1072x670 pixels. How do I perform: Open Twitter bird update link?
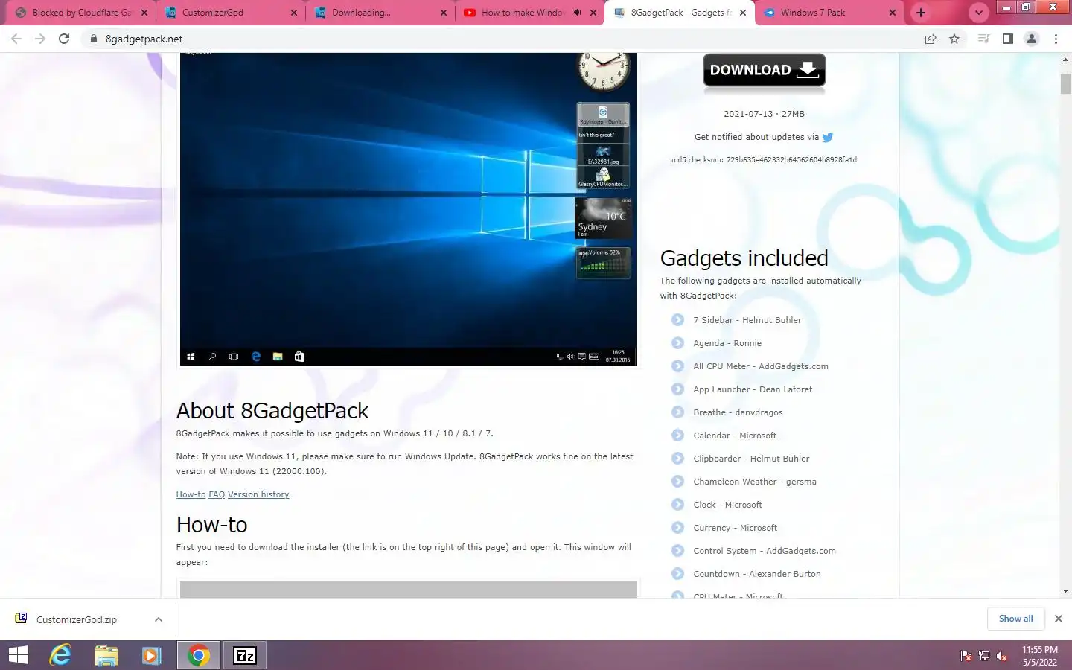pos(827,137)
